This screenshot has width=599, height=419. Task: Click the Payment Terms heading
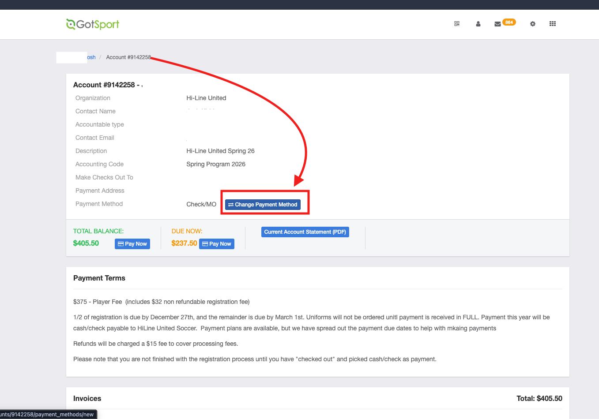[99, 278]
